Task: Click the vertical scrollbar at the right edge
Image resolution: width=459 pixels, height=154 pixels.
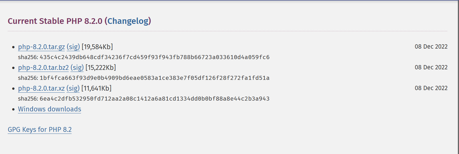Action: [x=458, y=77]
